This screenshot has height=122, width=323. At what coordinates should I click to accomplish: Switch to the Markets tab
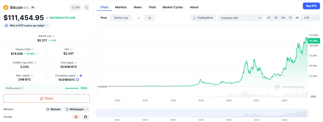click(121, 7)
